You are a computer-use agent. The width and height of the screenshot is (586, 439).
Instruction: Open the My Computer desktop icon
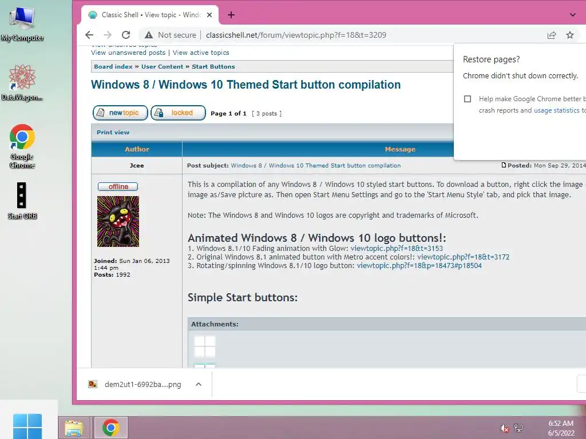(22, 23)
